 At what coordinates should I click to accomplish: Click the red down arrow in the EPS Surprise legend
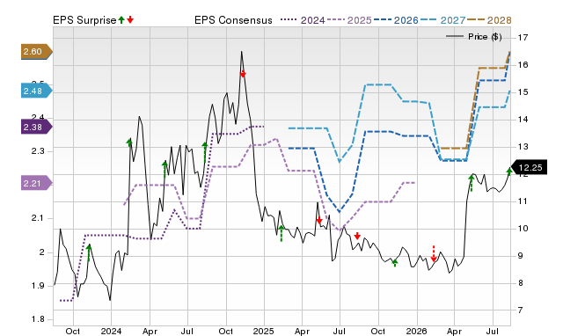pyautogui.click(x=130, y=19)
